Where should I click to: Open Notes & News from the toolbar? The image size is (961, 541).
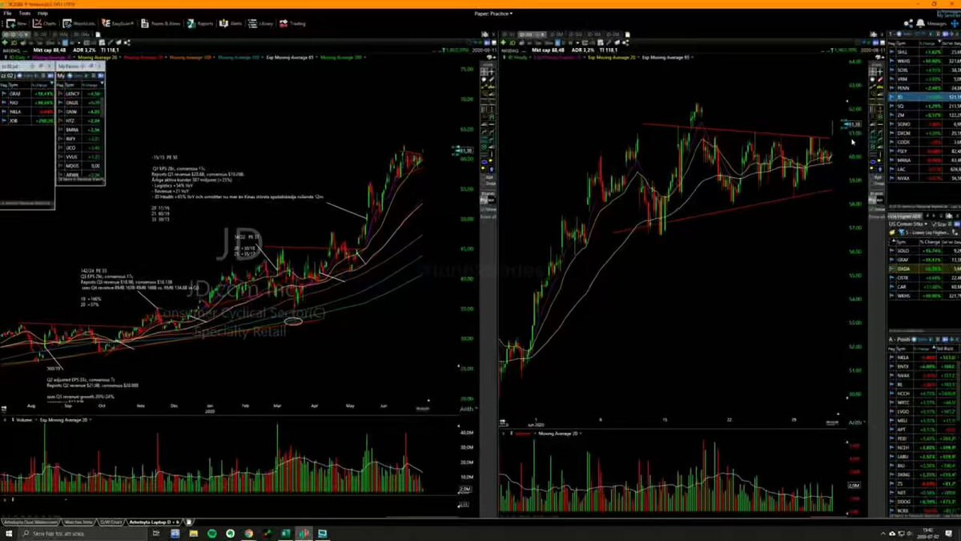[162, 24]
